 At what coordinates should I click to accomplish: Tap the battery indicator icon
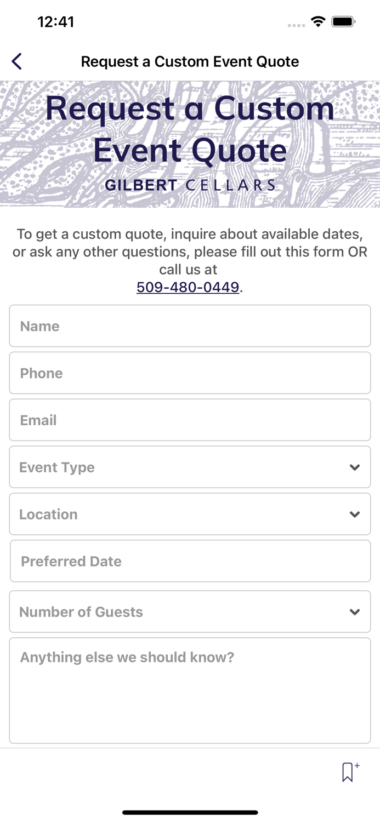344,22
